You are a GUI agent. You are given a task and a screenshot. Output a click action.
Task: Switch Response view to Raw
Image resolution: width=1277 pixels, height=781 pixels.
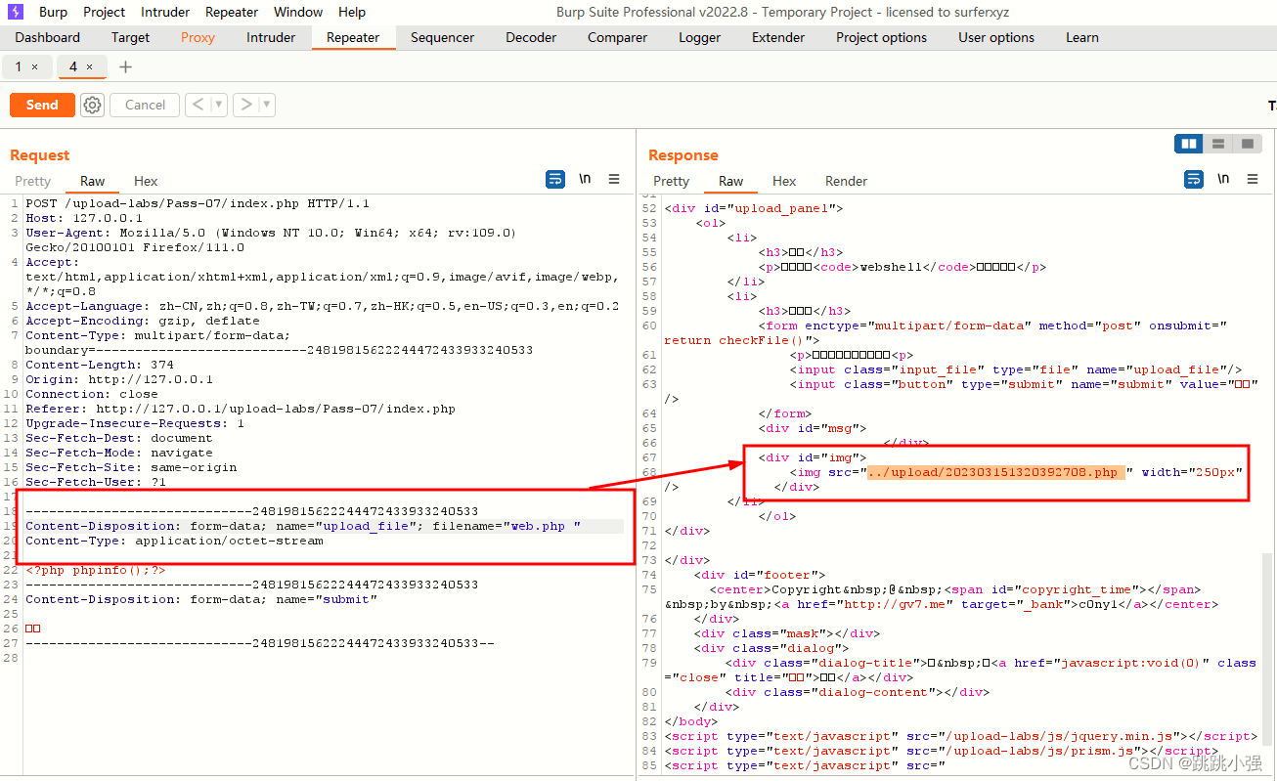point(730,181)
